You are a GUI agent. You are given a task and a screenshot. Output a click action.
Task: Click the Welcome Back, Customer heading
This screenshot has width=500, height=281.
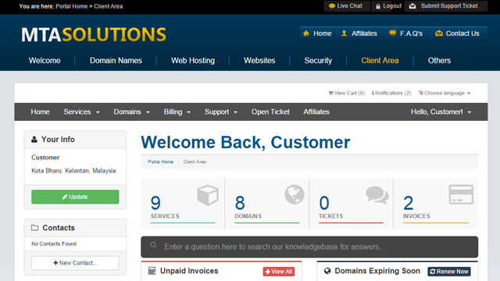coord(245,142)
